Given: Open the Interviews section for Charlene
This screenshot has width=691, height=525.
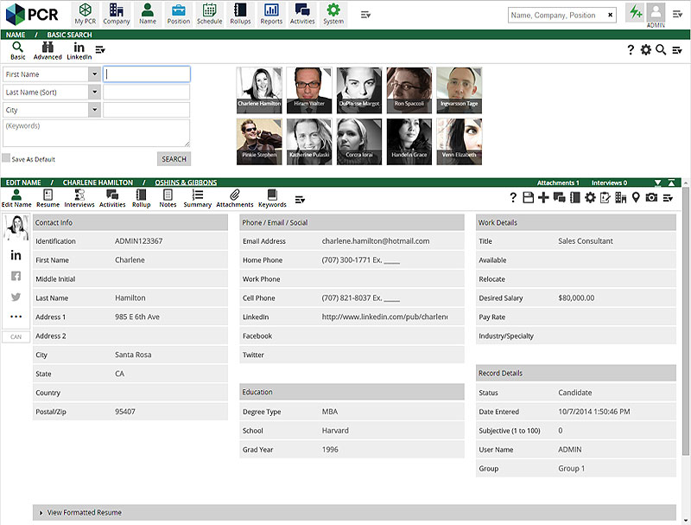Looking at the screenshot, I should [79, 200].
